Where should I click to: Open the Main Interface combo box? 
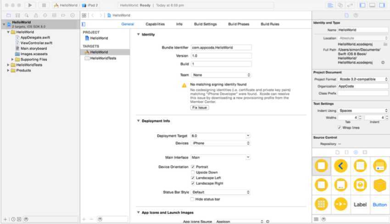[220, 157]
